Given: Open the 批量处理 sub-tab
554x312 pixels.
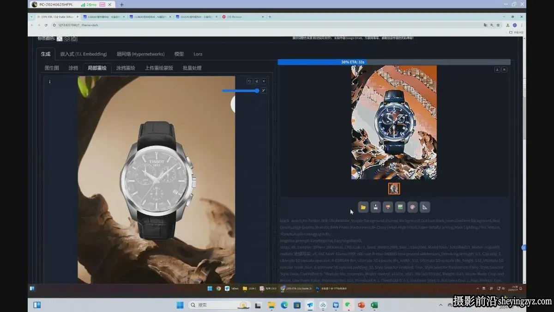Looking at the screenshot, I should click(192, 68).
